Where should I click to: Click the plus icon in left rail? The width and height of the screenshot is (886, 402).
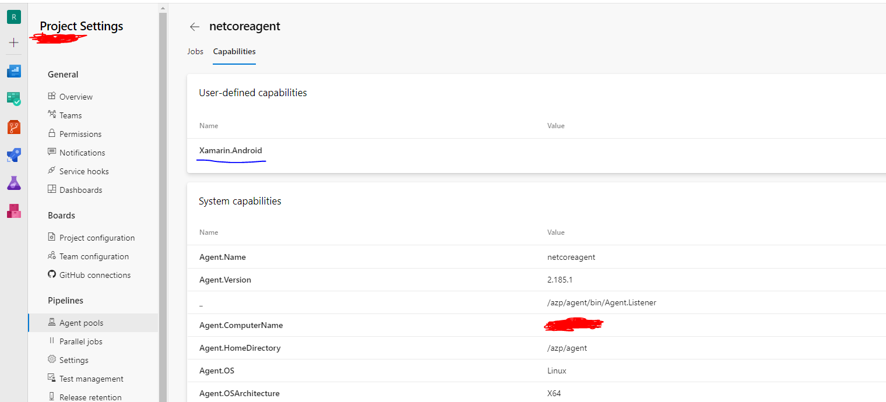14,43
